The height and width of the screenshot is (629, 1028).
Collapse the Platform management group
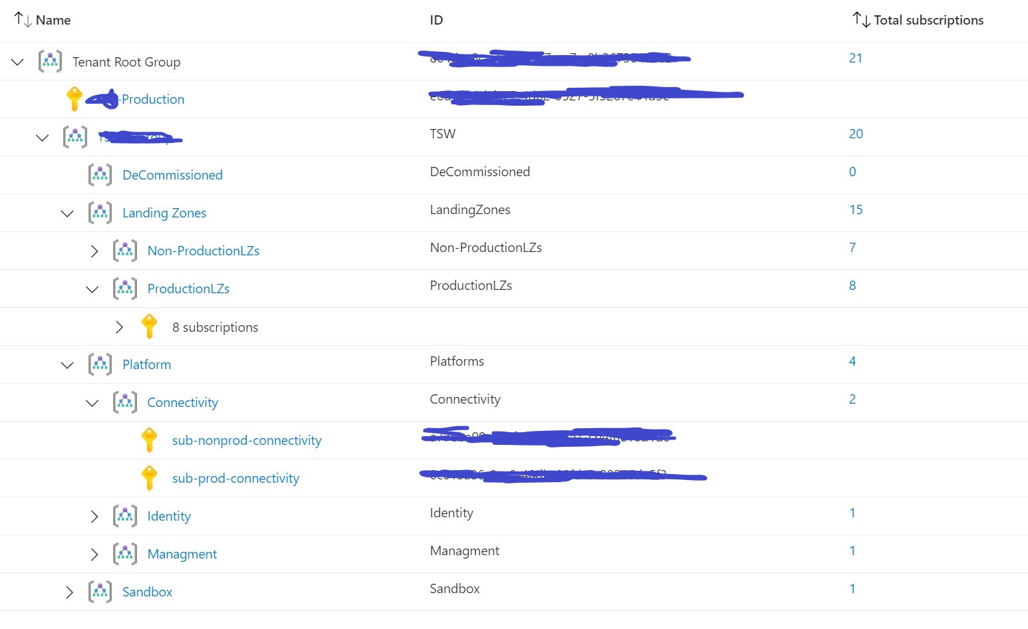pyautogui.click(x=67, y=364)
